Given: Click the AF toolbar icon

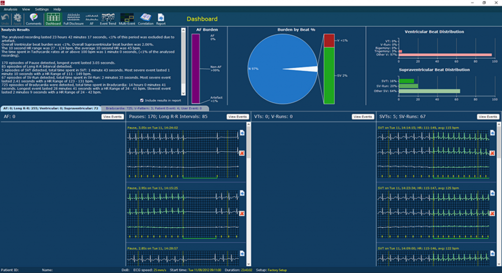Looking at the screenshot, I should (x=91, y=19).
